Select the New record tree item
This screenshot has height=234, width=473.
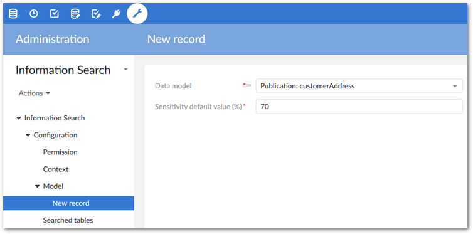pos(69,203)
